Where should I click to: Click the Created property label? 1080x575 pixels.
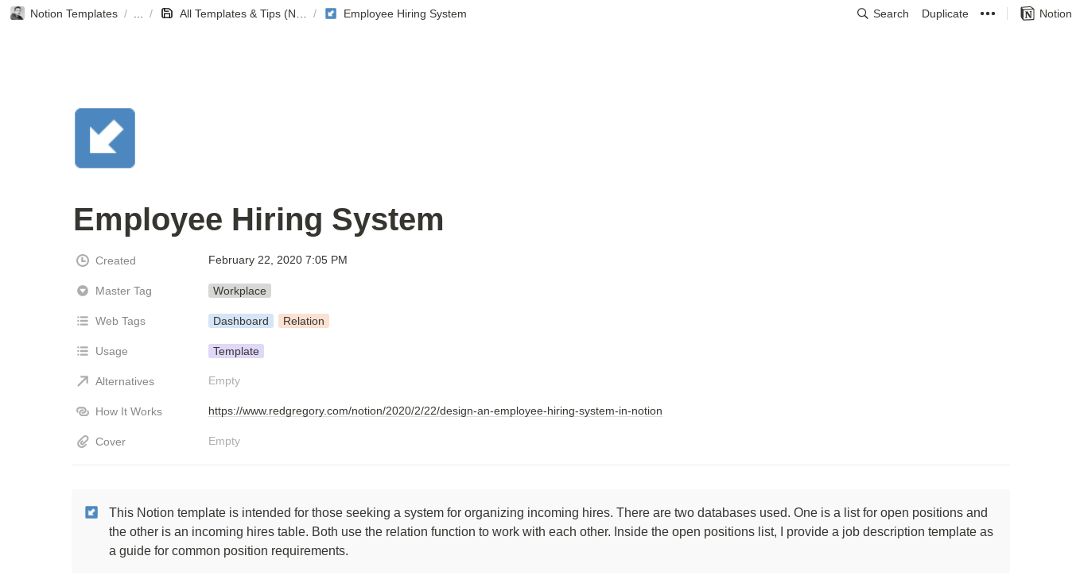pos(115,260)
